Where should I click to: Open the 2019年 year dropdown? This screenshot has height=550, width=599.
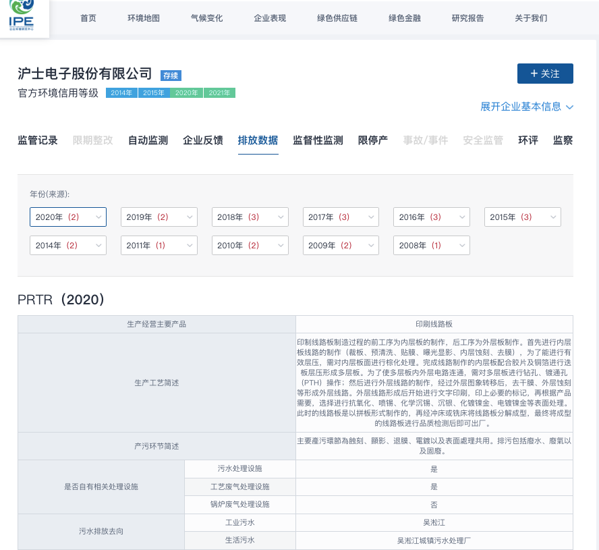point(159,217)
